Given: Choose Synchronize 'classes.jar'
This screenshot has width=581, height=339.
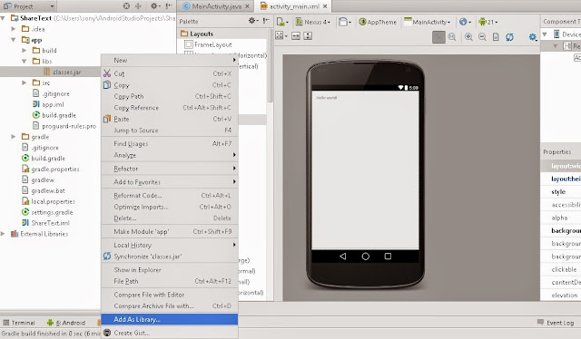Looking at the screenshot, I should click(170, 257).
